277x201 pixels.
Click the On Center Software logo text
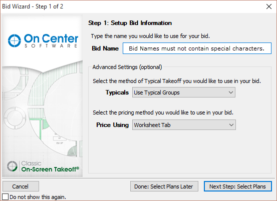51,40
